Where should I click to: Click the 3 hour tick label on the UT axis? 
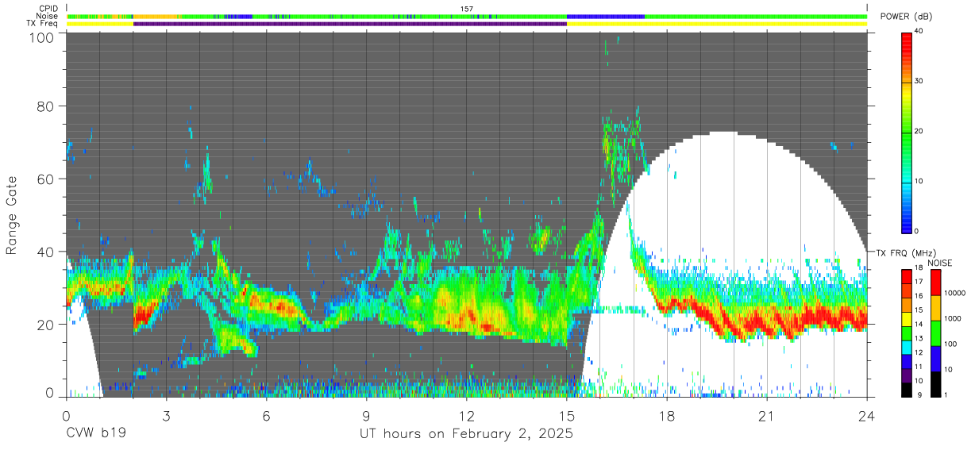[166, 415]
